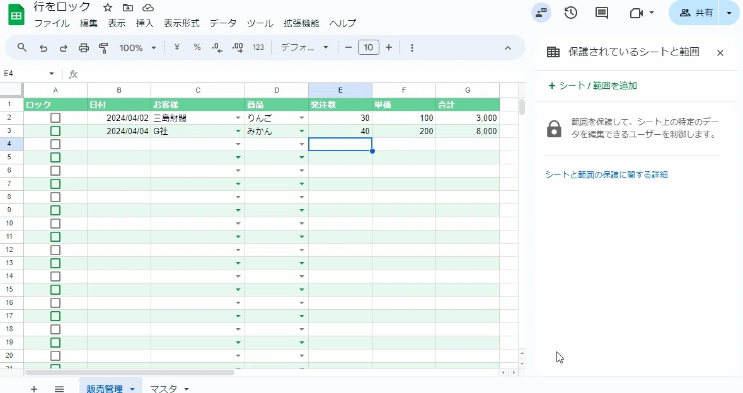This screenshot has width=743, height=393.
Task: Open the ヘルプ menu
Action: (x=343, y=23)
